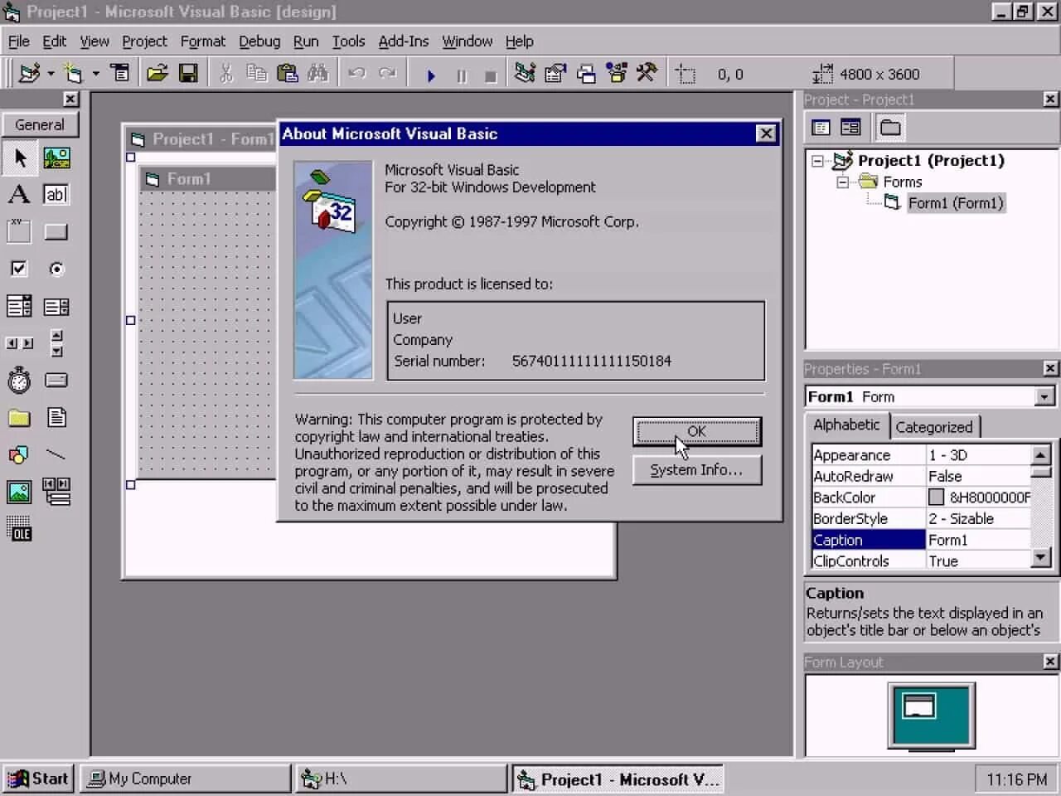The width and height of the screenshot is (1061, 796).
Task: Collapse the Project1 tree node
Action: pyautogui.click(x=817, y=161)
